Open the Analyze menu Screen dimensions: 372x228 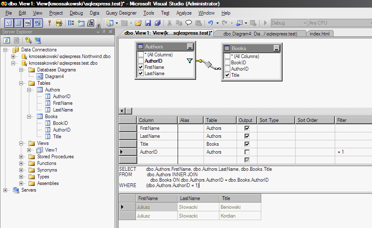[184, 13]
